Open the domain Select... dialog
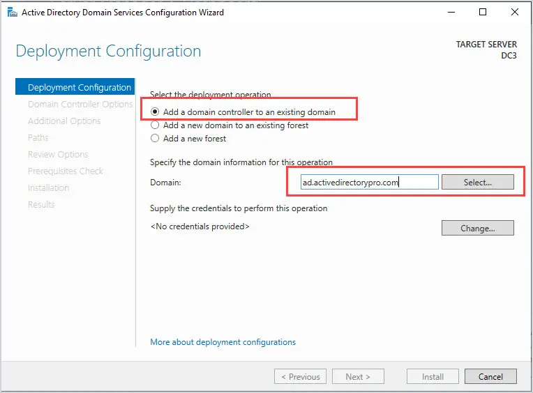The image size is (533, 393). pos(478,183)
